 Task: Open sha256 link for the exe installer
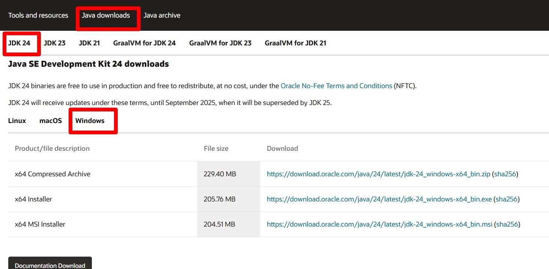507,199
